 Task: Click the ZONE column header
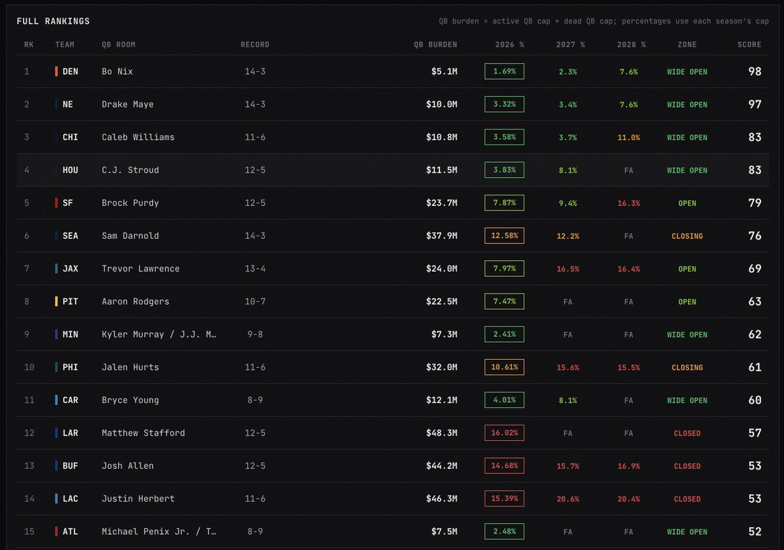pyautogui.click(x=687, y=44)
